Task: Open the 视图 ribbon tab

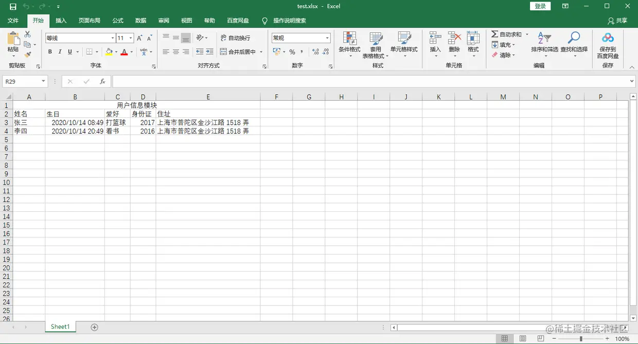Action: pyautogui.click(x=186, y=21)
